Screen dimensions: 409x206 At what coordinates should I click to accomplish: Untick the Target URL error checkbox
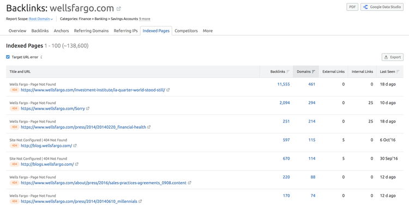(8, 57)
